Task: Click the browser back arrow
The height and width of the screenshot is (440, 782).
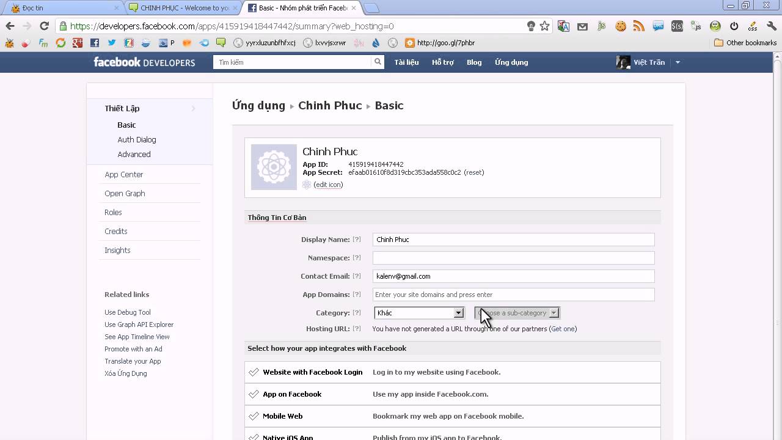Action: (x=10, y=26)
